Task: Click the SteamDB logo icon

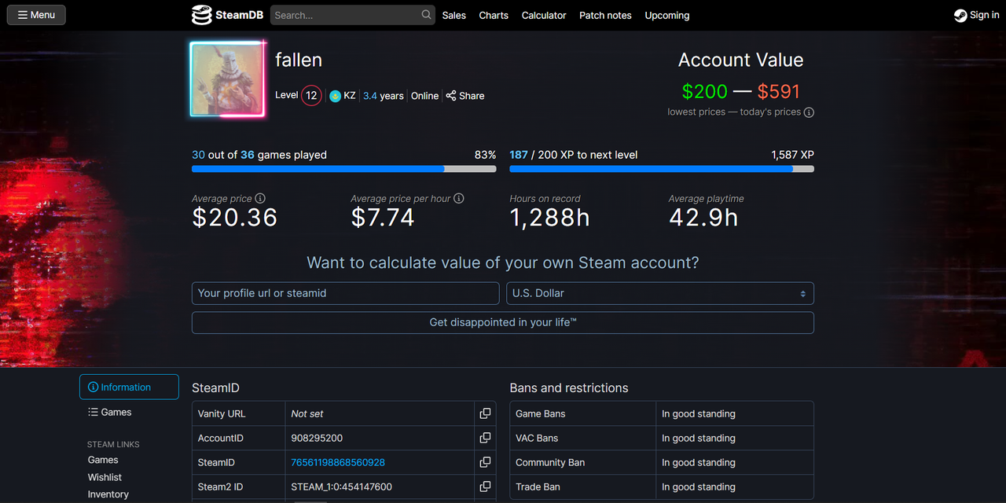Action: [202, 15]
